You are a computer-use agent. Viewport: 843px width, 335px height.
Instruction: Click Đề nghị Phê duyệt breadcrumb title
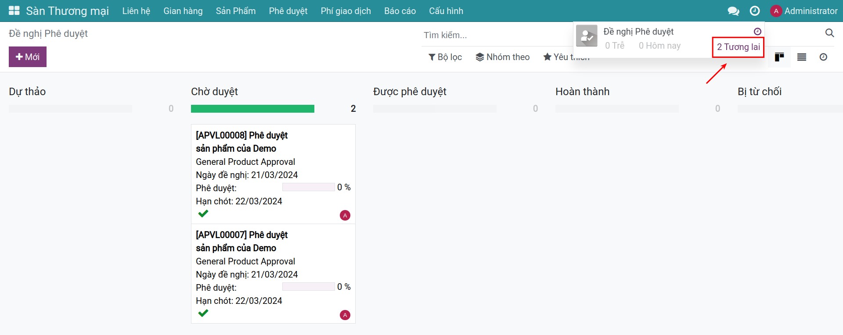[48, 34]
